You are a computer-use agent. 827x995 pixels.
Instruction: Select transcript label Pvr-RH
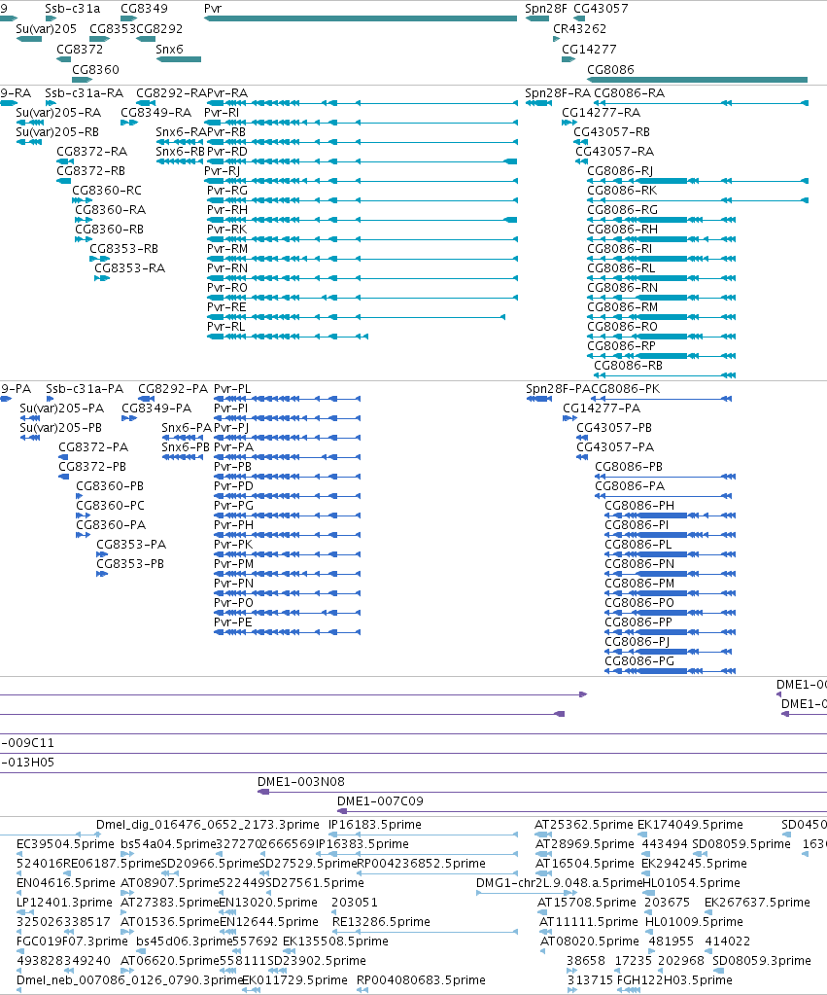click(x=227, y=209)
